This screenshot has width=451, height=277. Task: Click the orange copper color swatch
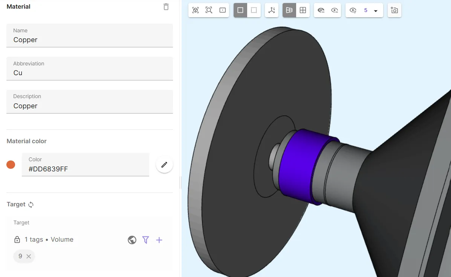(x=11, y=165)
